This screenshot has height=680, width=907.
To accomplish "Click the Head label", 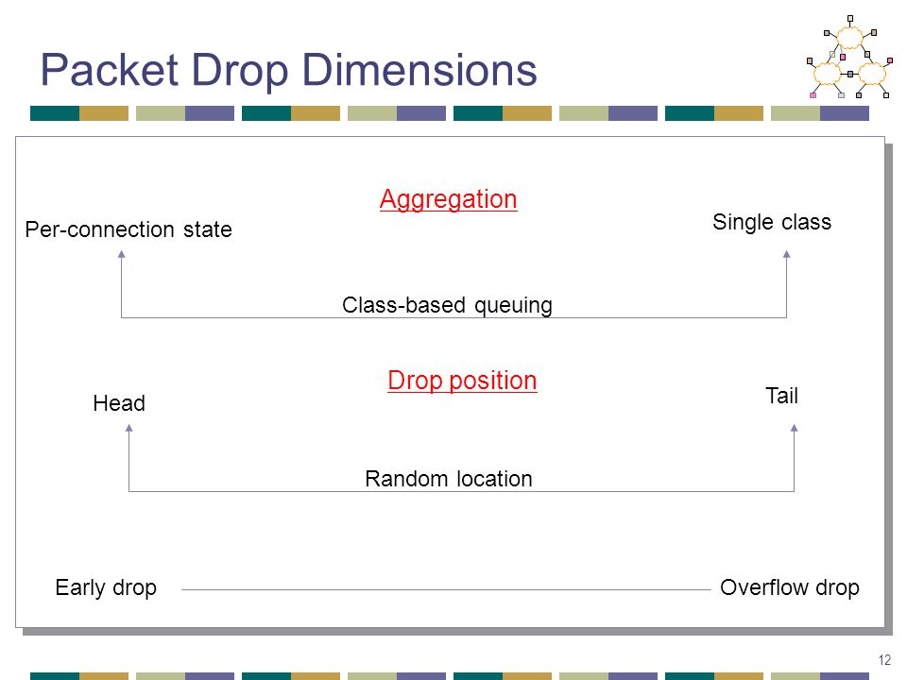I will pyautogui.click(x=119, y=403).
